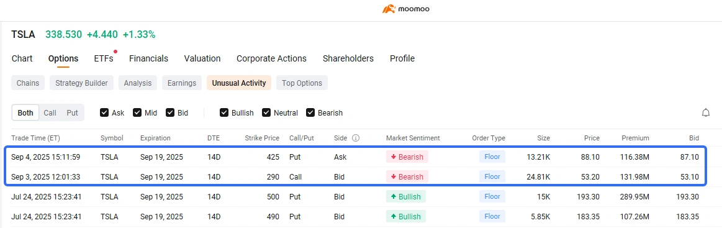Image resolution: width=722 pixels, height=228 pixels.
Task: Uncheck the Bearish sentiment checkbox
Action: coord(310,113)
